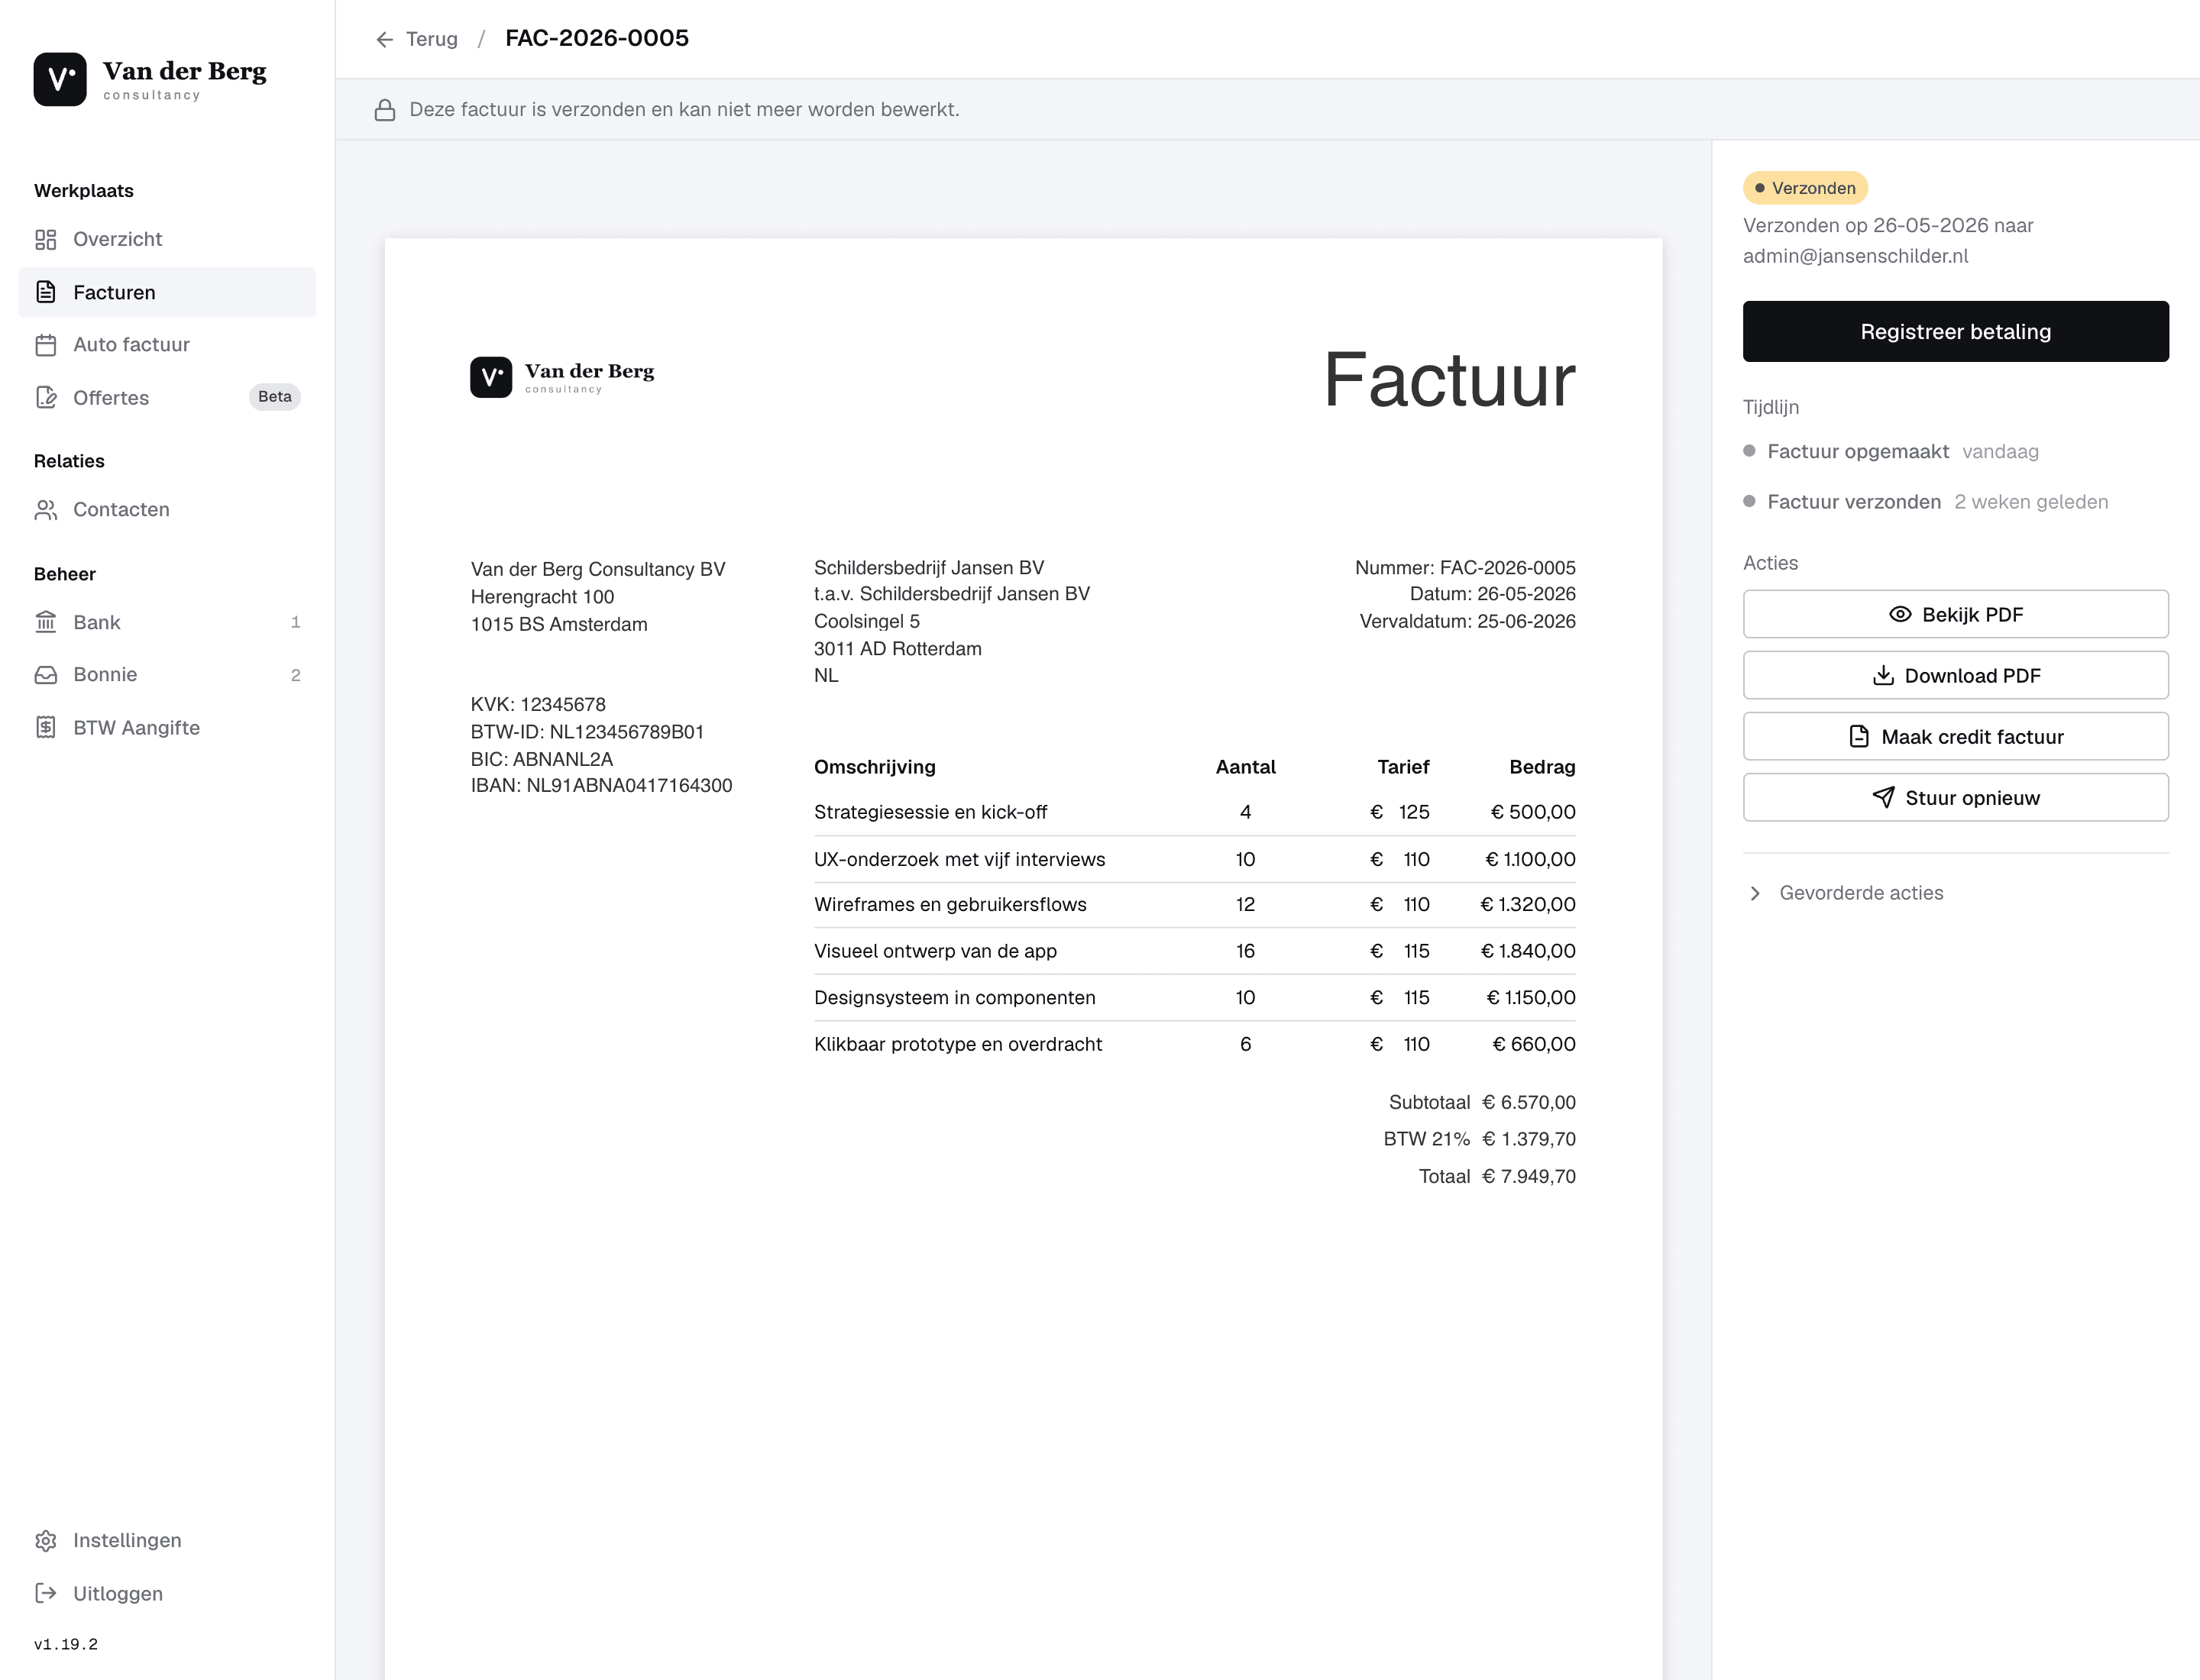Image resolution: width=2200 pixels, height=1680 pixels.
Task: Click the lock icon in the notice bar
Action: (x=385, y=110)
